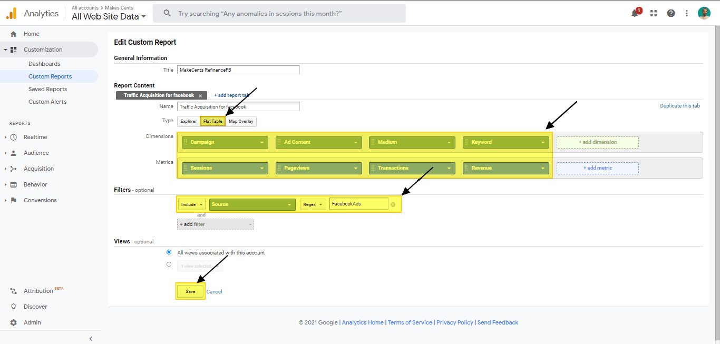
Task: Click the Behavior window icon
Action: click(14, 184)
